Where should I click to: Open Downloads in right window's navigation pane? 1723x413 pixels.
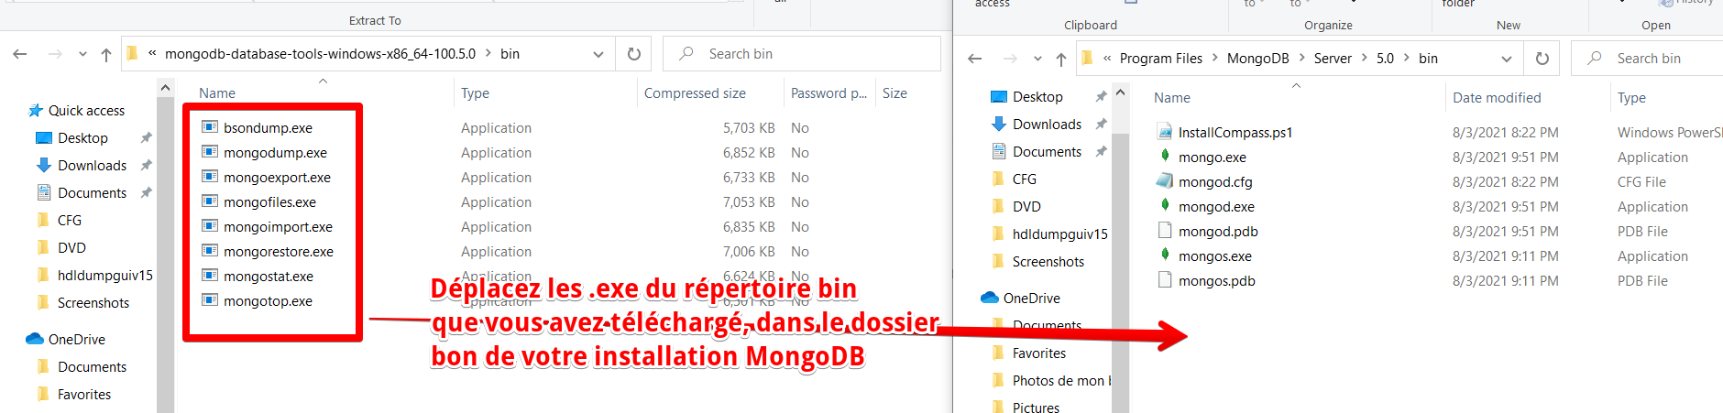point(1047,124)
